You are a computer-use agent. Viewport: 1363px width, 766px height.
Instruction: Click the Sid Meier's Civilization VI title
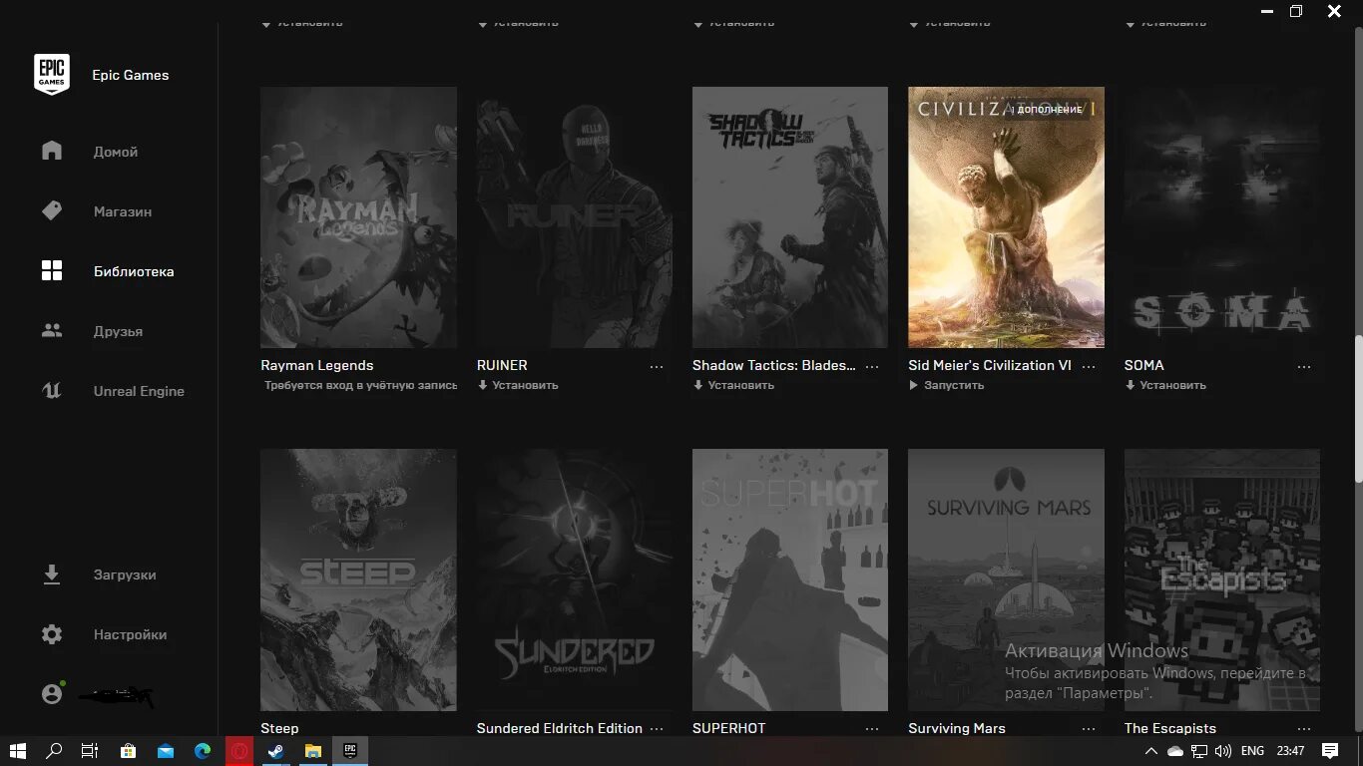(x=990, y=365)
